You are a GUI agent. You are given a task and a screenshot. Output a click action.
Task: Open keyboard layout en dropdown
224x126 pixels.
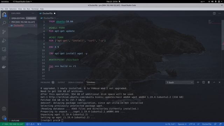[x=202, y=1]
